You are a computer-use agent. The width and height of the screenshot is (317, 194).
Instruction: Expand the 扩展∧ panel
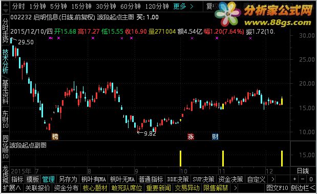click(x=12, y=188)
